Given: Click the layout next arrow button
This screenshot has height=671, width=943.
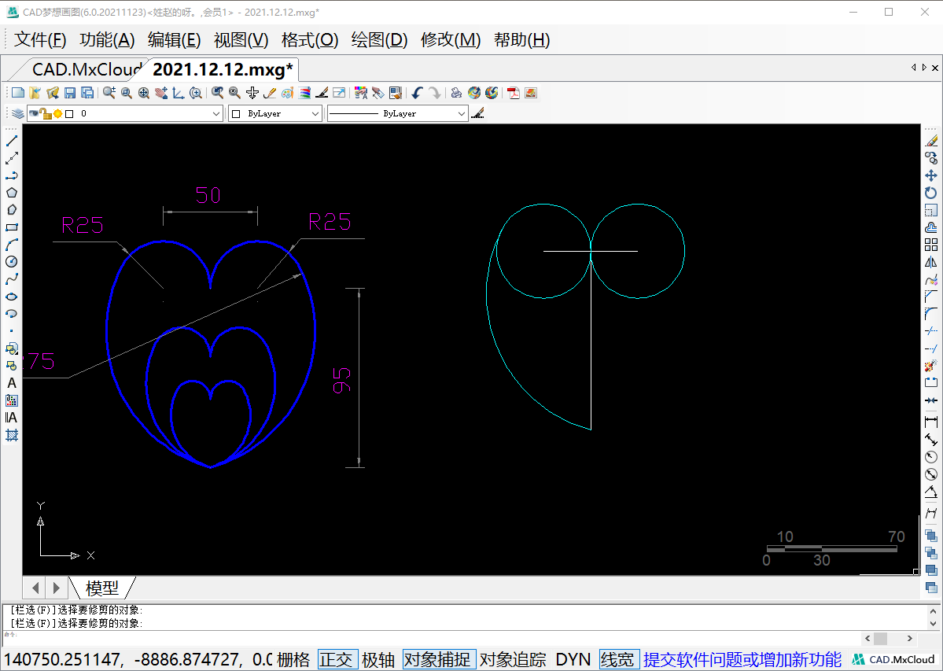Looking at the screenshot, I should pyautogui.click(x=57, y=588).
